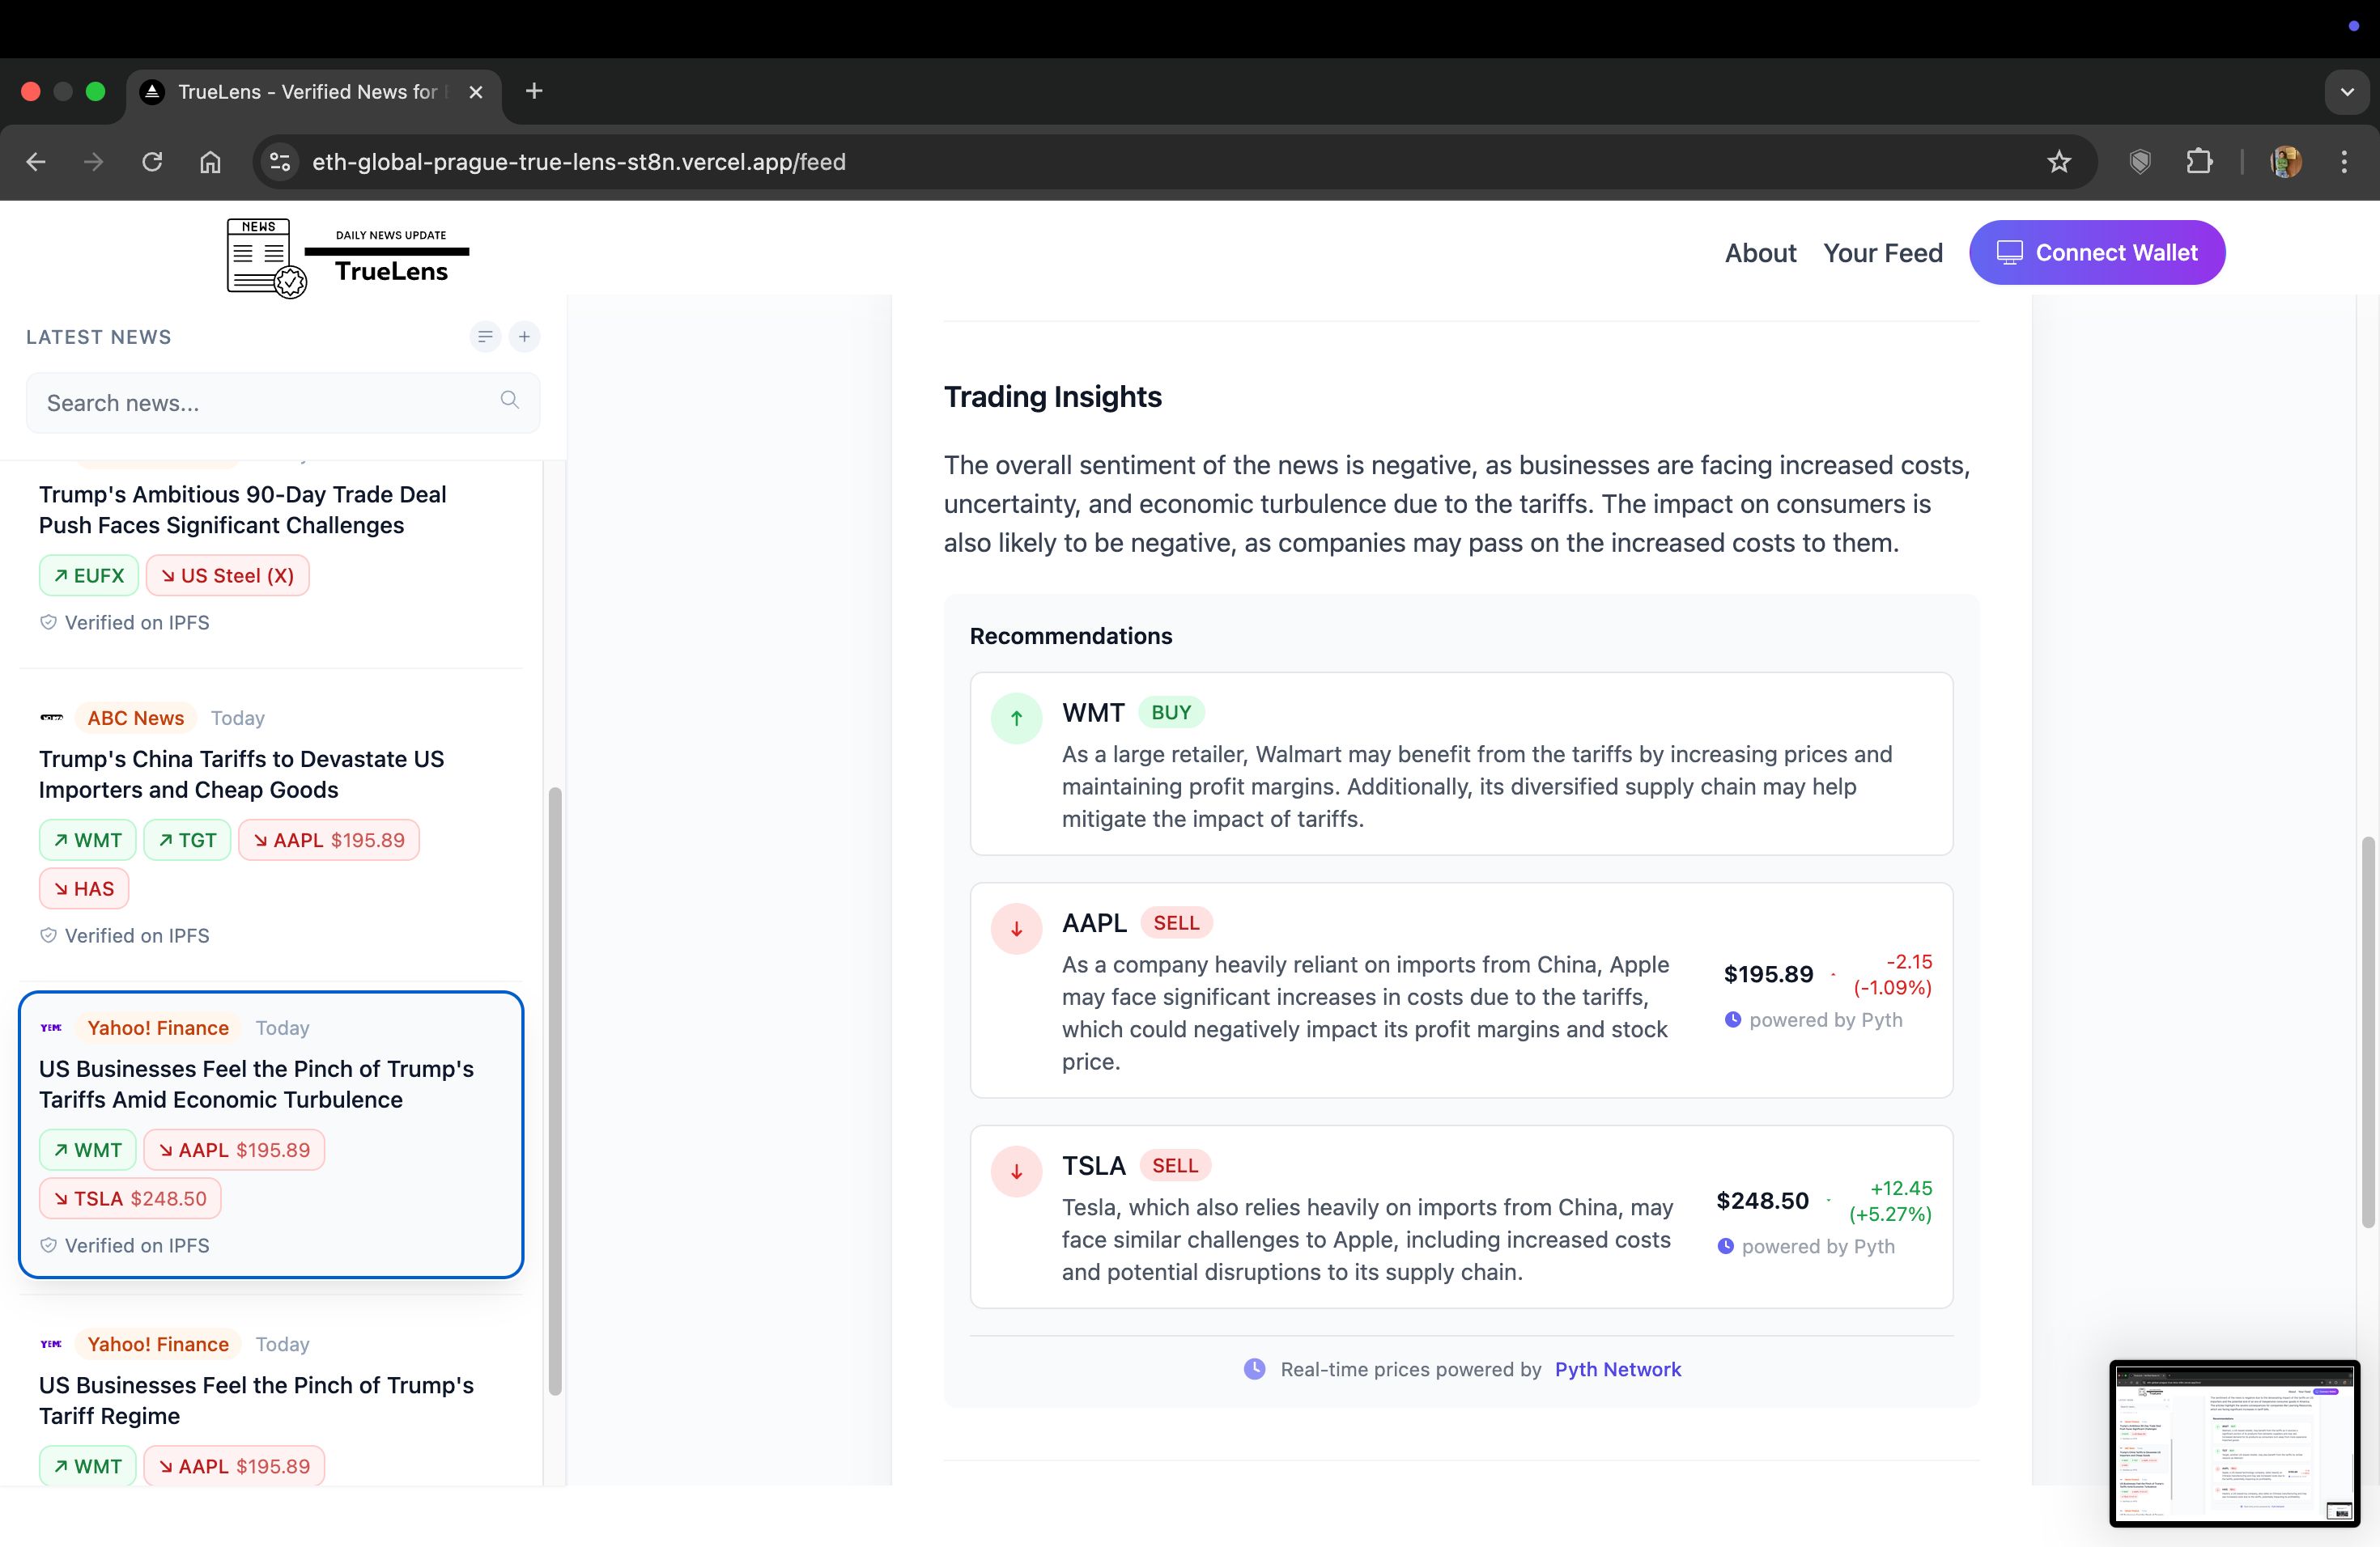Screen dimensions: 2380x1547
Task: Select the US Steel (X) tag
Action: [227, 575]
